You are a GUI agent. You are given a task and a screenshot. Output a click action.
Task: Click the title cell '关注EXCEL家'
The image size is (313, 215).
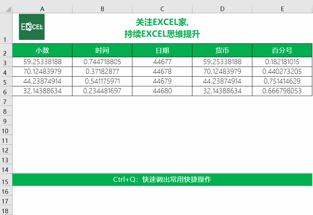coord(162,28)
